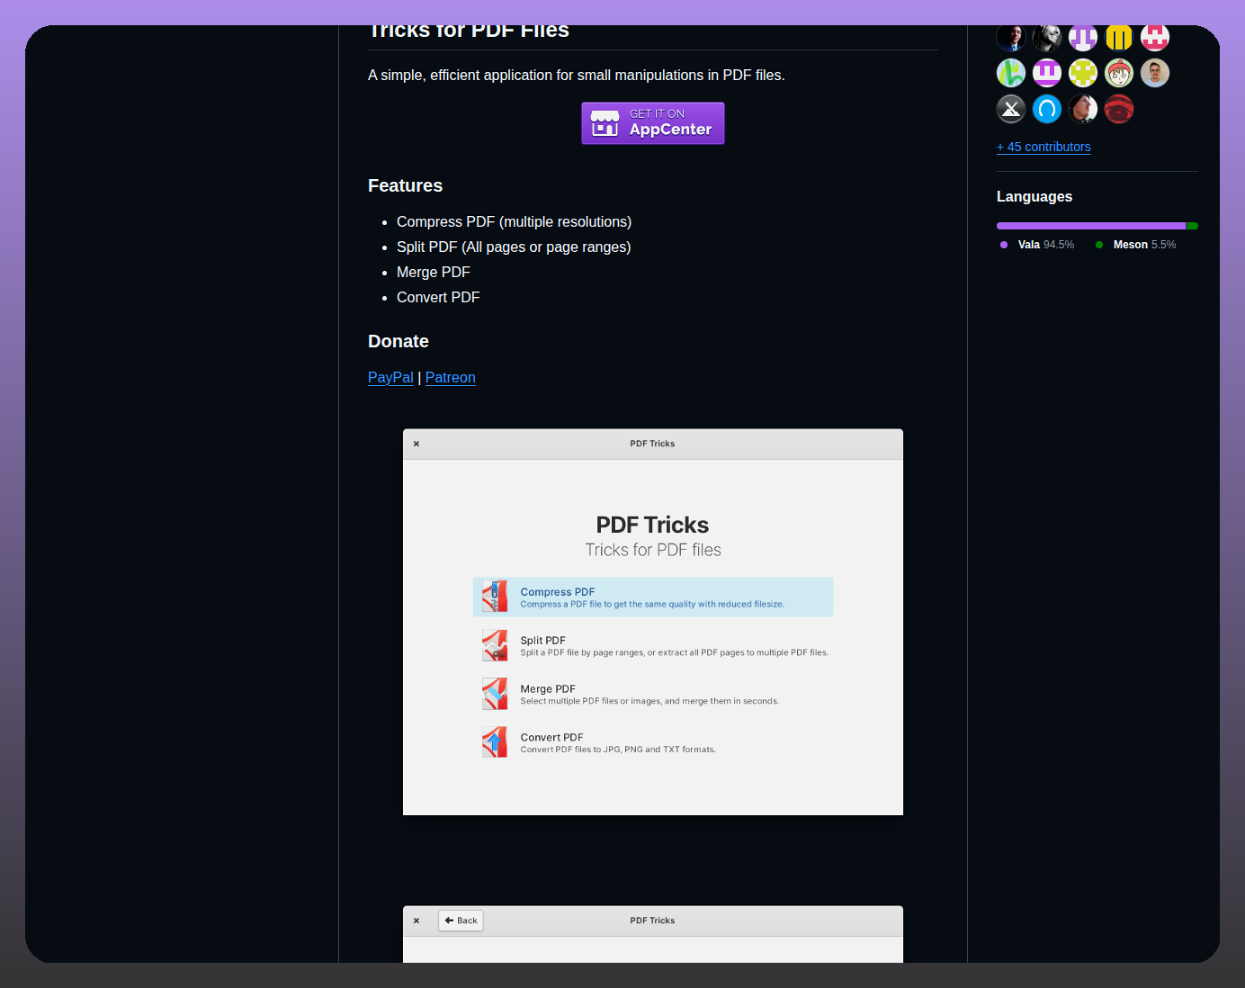
Task: Open the black-and-white smiling woman contributor avatar
Action: coord(1047,38)
